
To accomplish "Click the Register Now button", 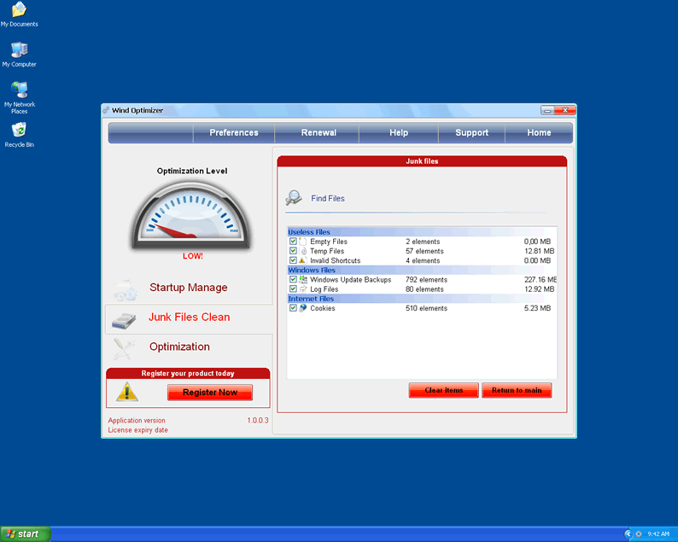I will (x=210, y=393).
